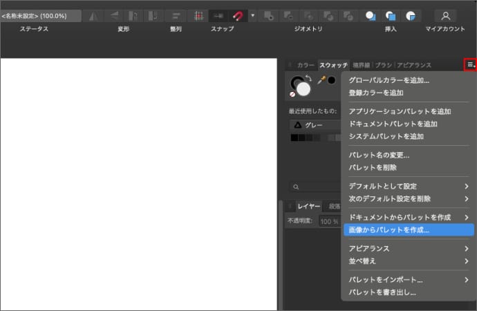This screenshot has width=477, height=311.
Task: Open the snapping options dropdown arrow
Action: click(x=252, y=15)
